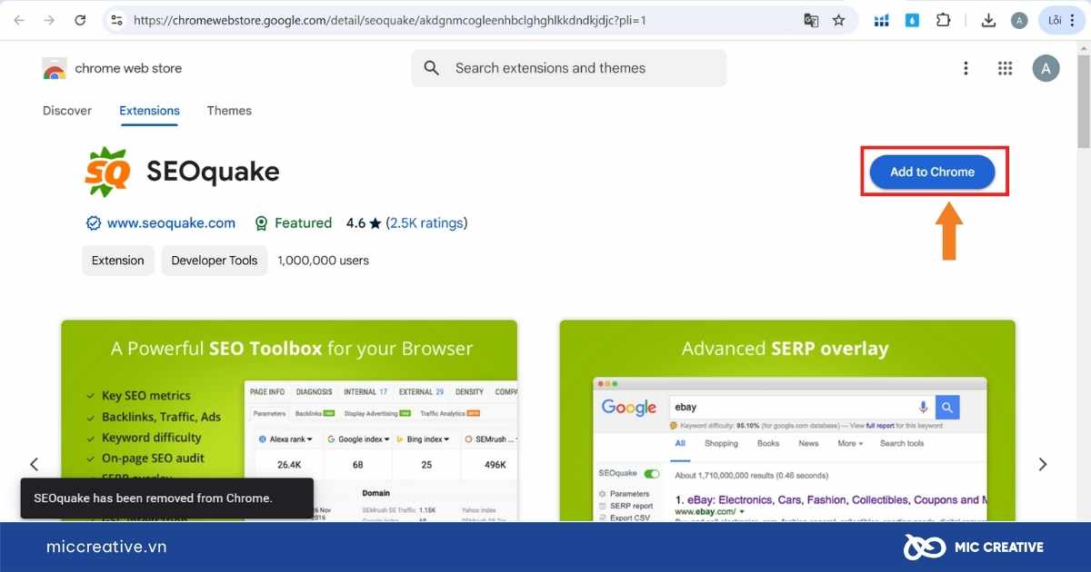
Task: Reload the page with the refresh icon
Action: click(80, 20)
